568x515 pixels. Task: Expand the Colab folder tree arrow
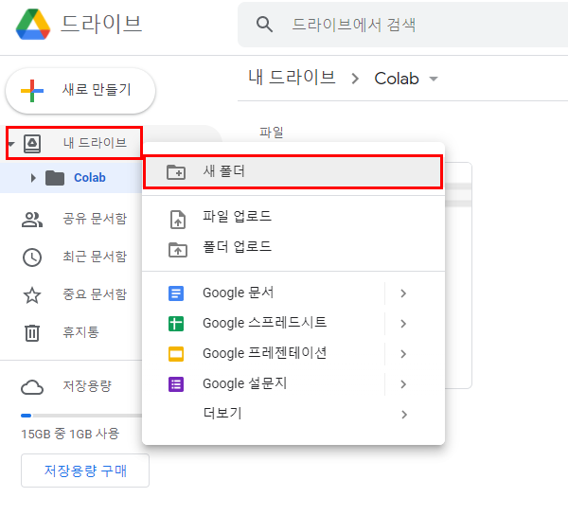[33, 178]
